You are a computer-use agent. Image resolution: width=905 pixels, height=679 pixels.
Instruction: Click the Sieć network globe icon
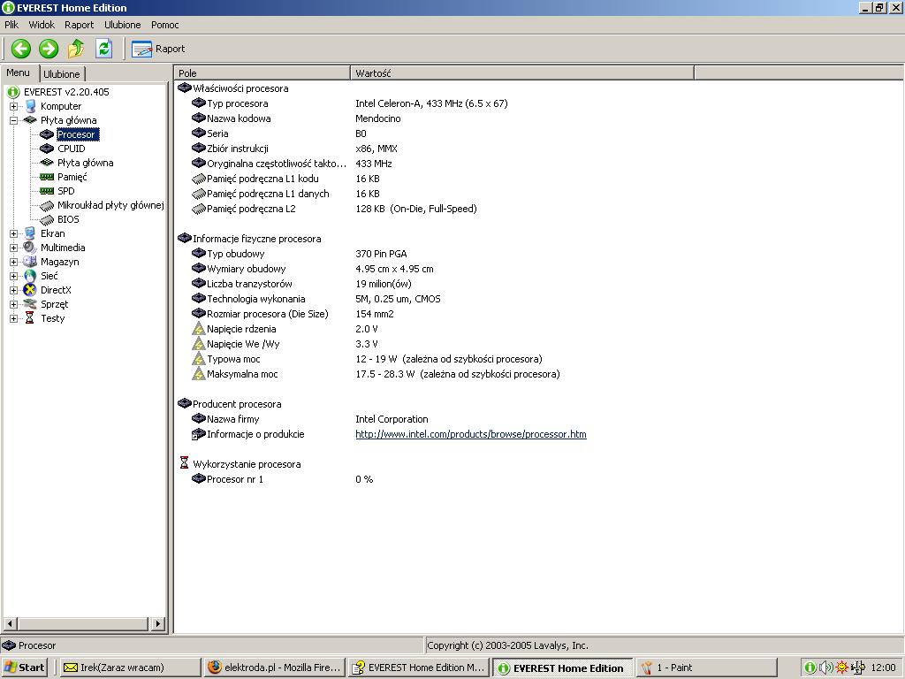click(x=30, y=276)
